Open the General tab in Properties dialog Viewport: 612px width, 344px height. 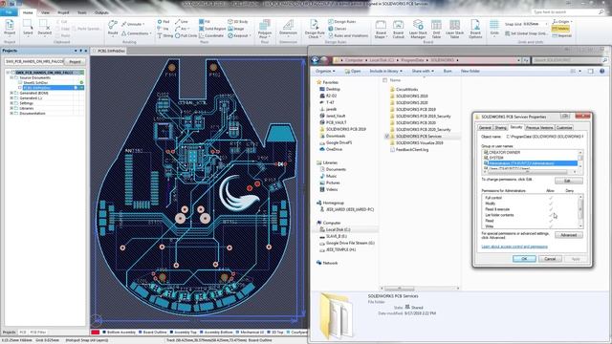coord(485,127)
